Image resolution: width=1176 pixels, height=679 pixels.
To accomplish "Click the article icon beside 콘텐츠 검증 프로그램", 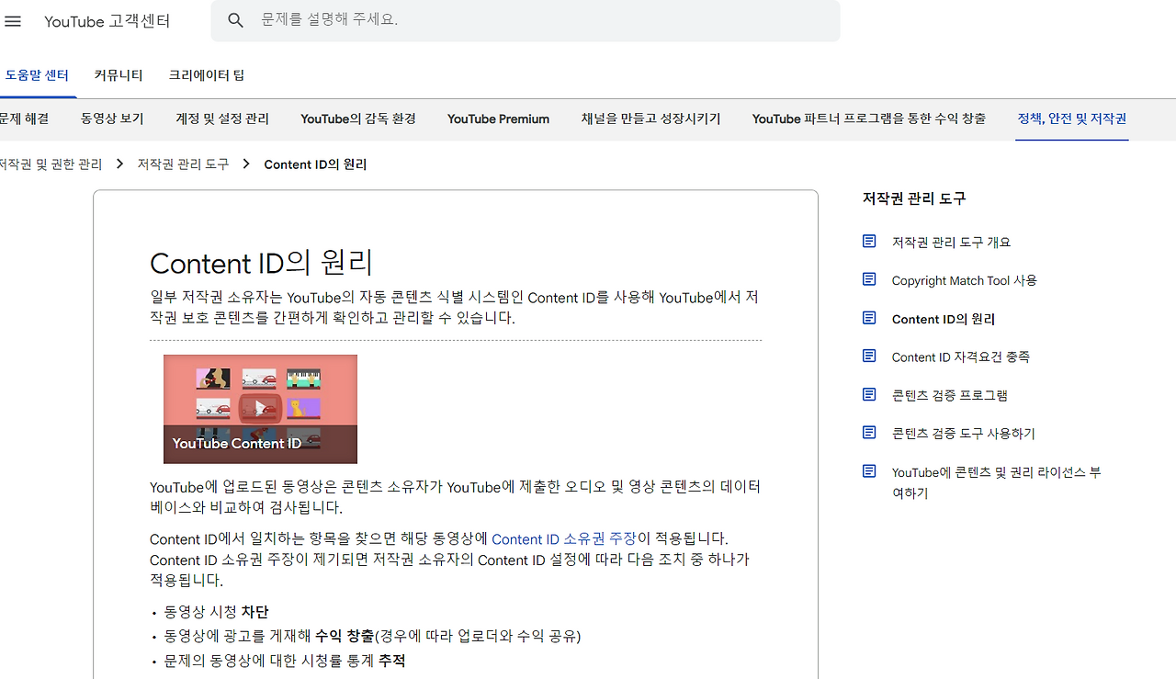I will coord(869,393).
